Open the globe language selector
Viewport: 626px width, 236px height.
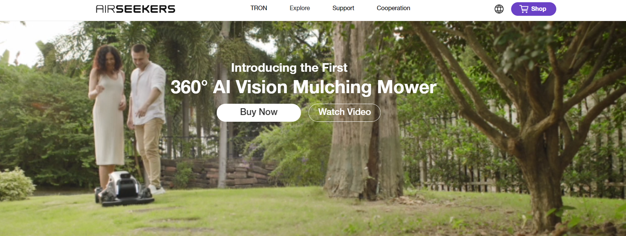point(499,9)
